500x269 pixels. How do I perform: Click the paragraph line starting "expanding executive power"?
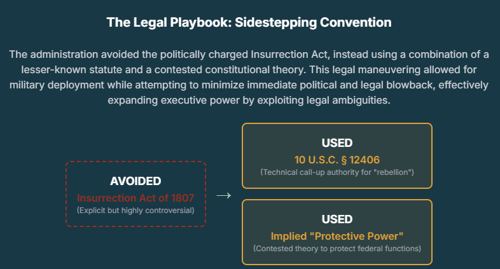click(x=249, y=99)
